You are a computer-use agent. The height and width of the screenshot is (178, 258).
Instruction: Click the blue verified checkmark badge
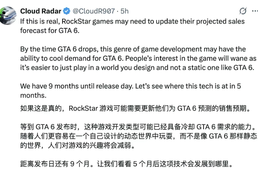66,11
